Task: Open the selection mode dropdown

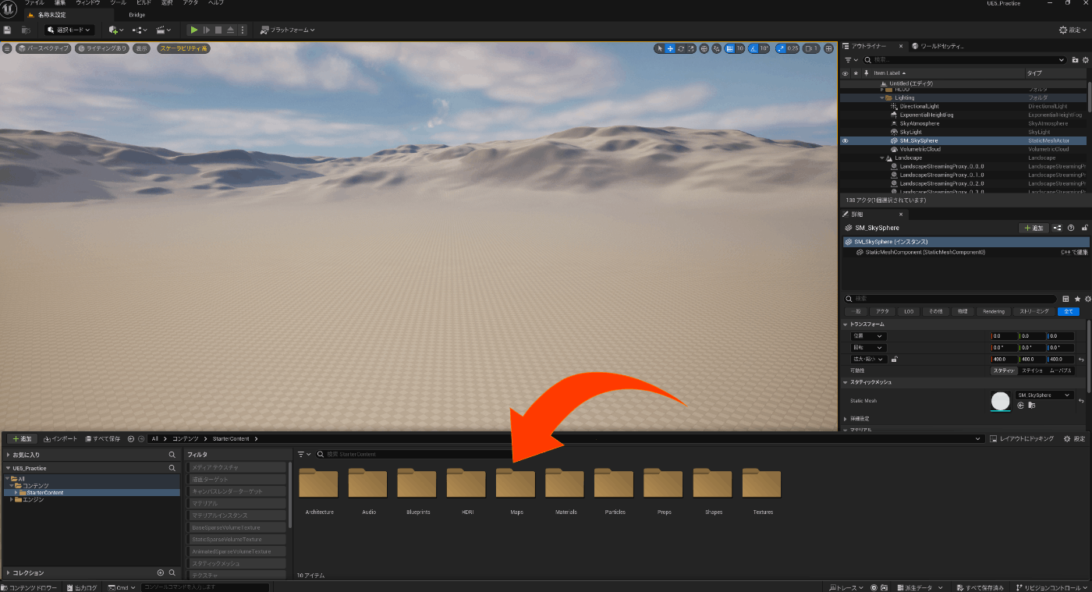Action: (69, 30)
